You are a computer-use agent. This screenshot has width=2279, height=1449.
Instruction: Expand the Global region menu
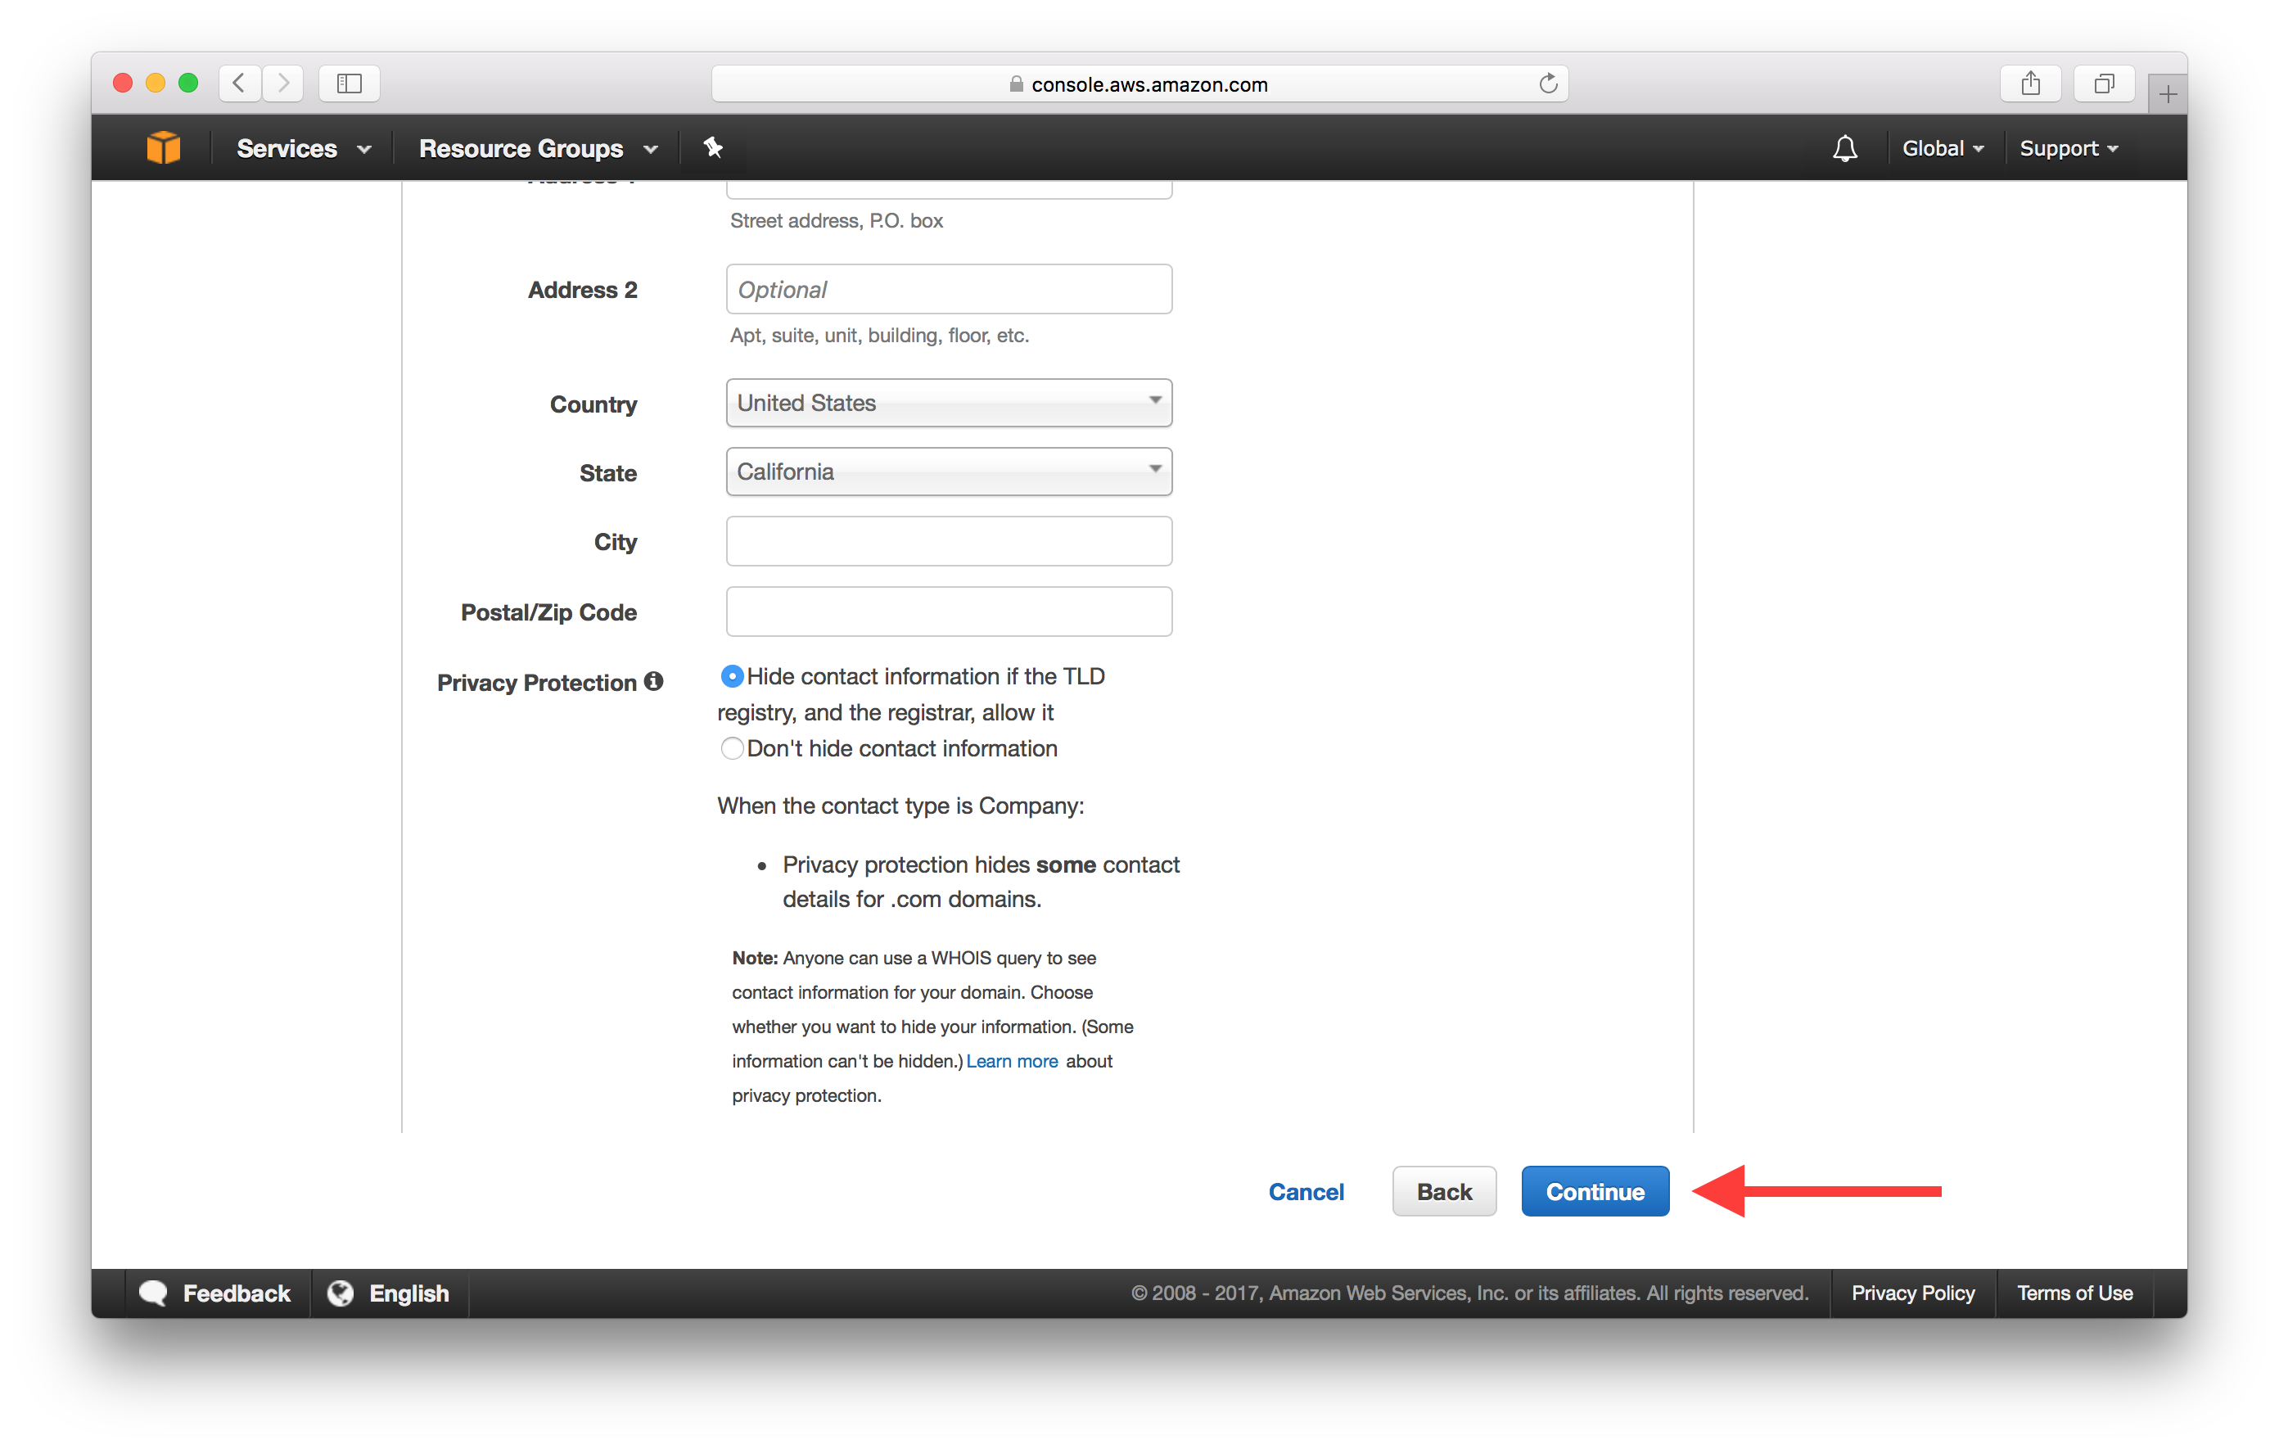1942,149
